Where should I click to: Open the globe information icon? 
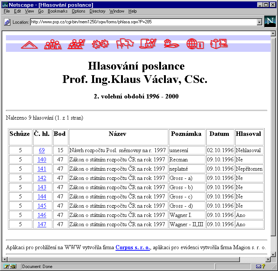[x=195, y=44]
